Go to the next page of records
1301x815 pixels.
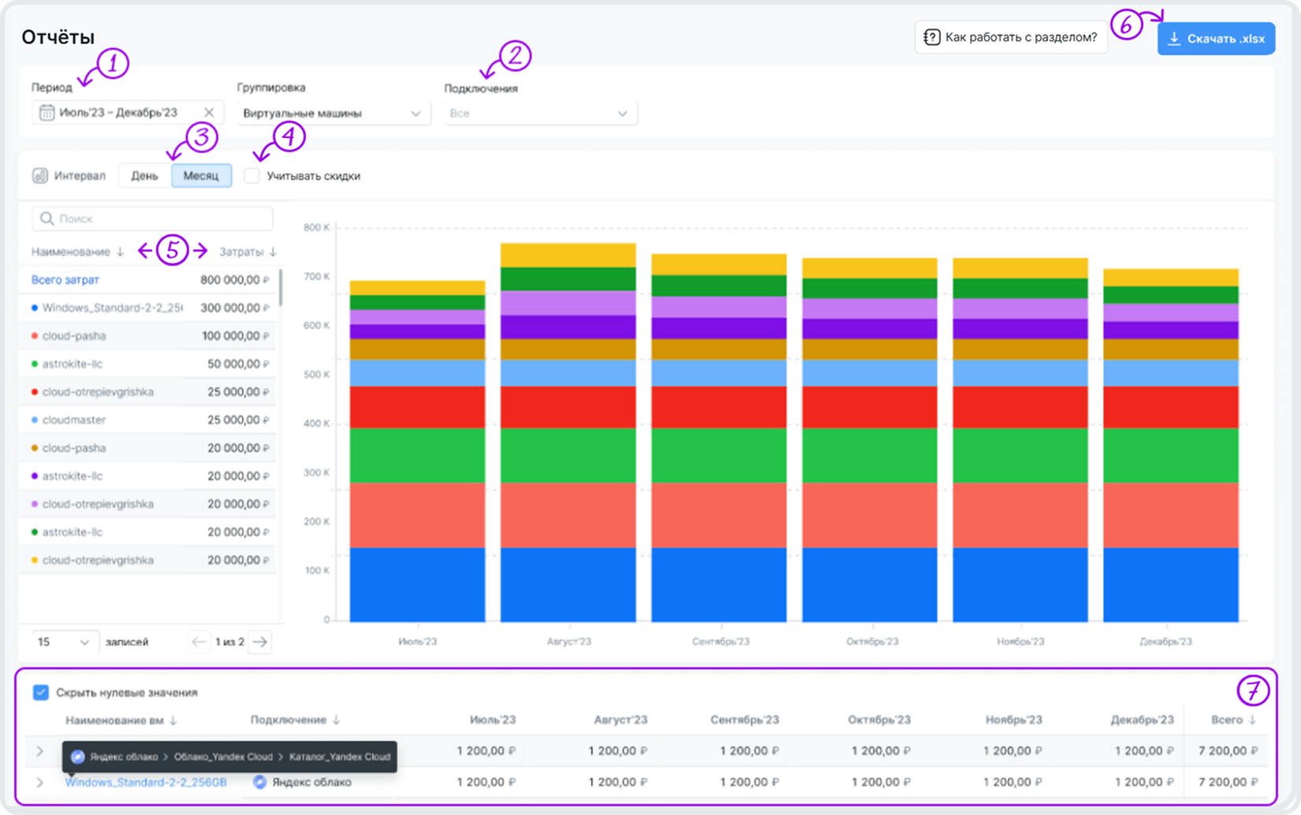(x=260, y=642)
